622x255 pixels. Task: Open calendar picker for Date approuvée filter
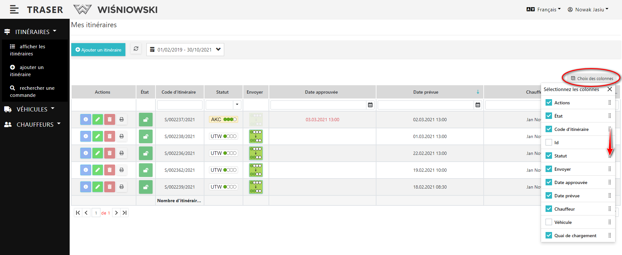point(370,105)
